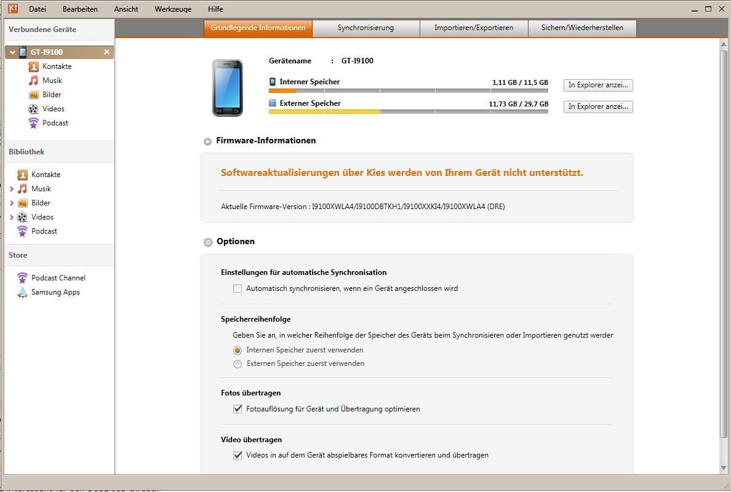
Task: Click the Podcast icon under GT-I9100
Action: 33,123
